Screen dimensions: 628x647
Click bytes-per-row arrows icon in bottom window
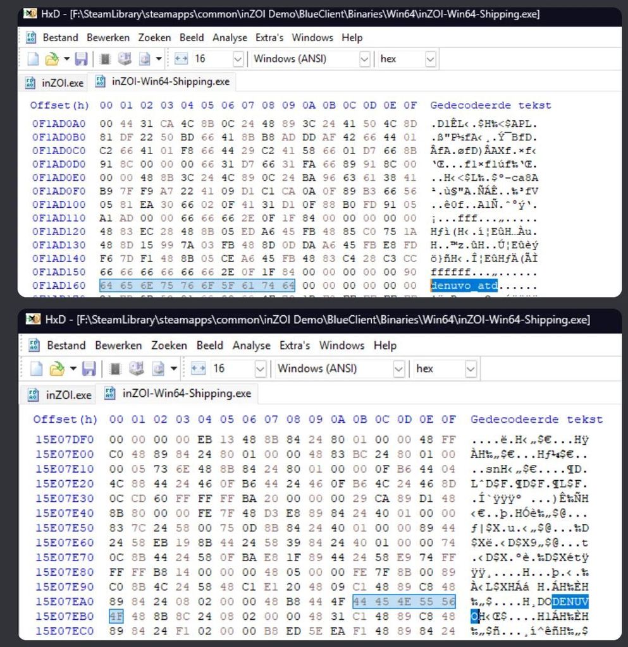click(198, 368)
